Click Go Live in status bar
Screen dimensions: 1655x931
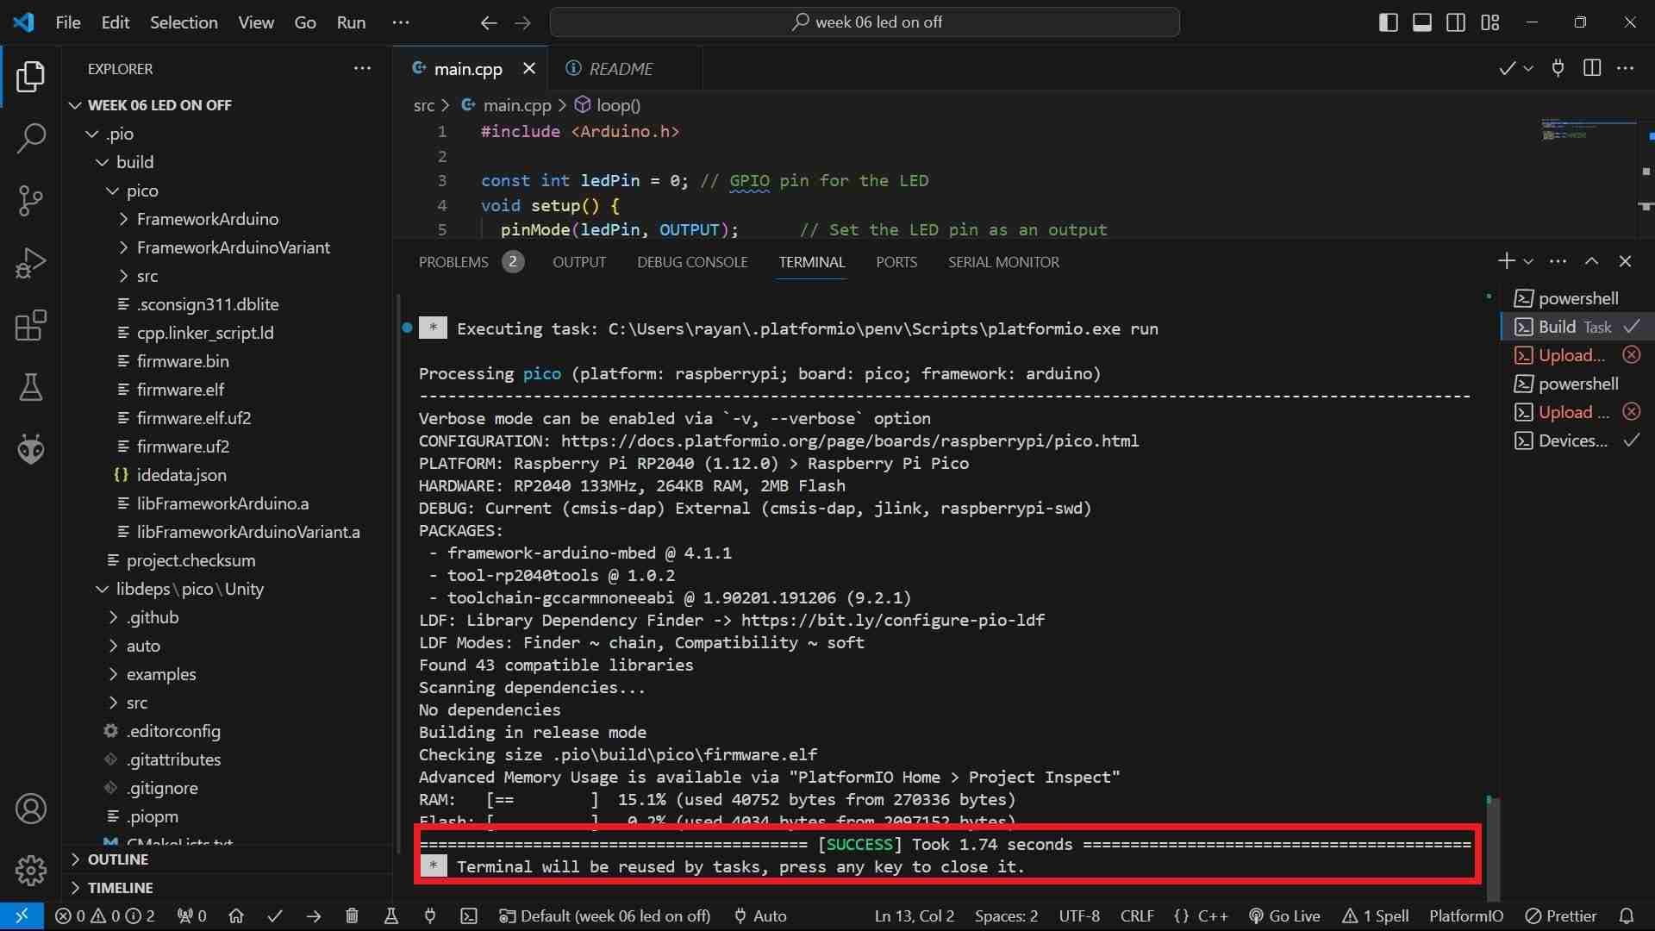(x=1284, y=916)
